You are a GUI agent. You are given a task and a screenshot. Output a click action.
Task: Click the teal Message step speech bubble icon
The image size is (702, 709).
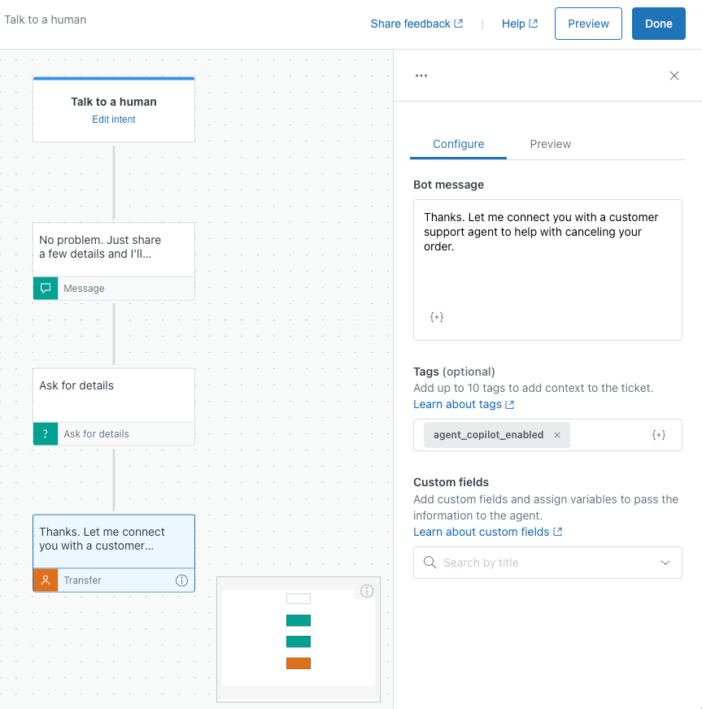coord(46,288)
